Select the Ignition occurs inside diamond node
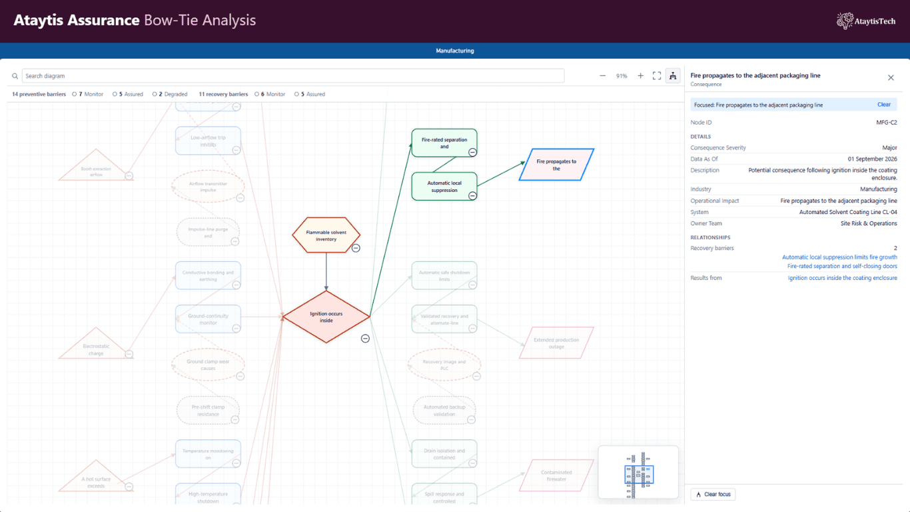Viewport: 910px width, 512px height. (x=326, y=317)
